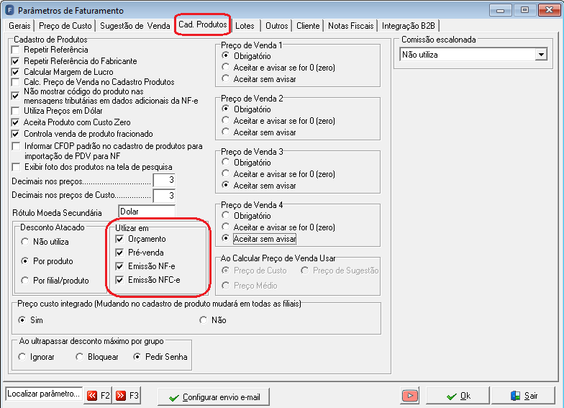The height and width of the screenshot is (408, 564).
Task: Choose Por filial/produto discount option
Action: [24, 281]
